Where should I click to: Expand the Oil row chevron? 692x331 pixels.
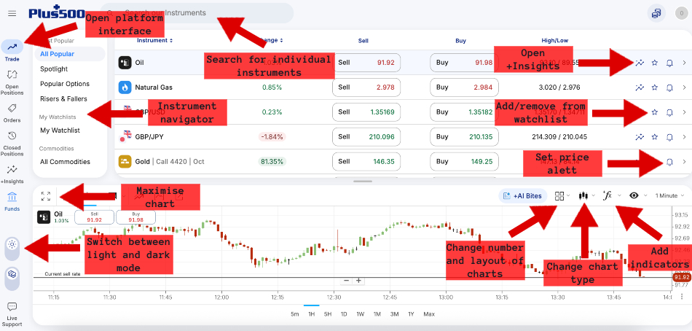coord(684,63)
